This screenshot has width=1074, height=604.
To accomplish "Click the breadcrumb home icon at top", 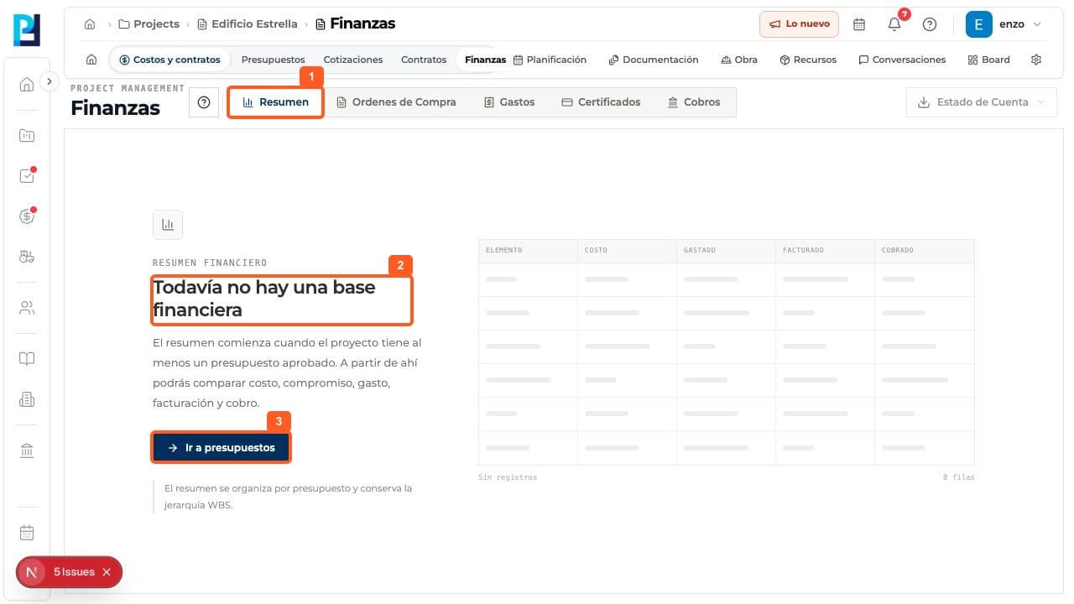I will pos(90,24).
